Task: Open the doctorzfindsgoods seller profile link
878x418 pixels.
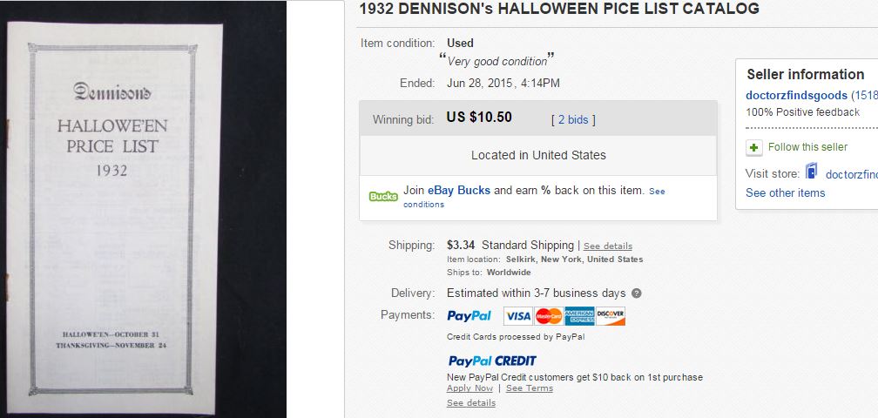Action: [x=796, y=96]
